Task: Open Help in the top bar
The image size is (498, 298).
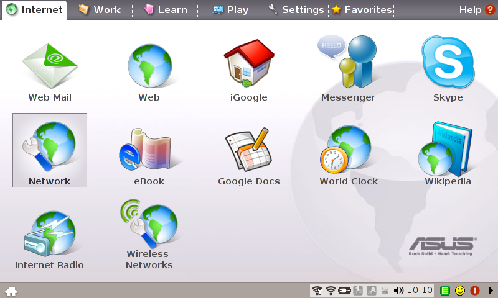Action: click(477, 10)
